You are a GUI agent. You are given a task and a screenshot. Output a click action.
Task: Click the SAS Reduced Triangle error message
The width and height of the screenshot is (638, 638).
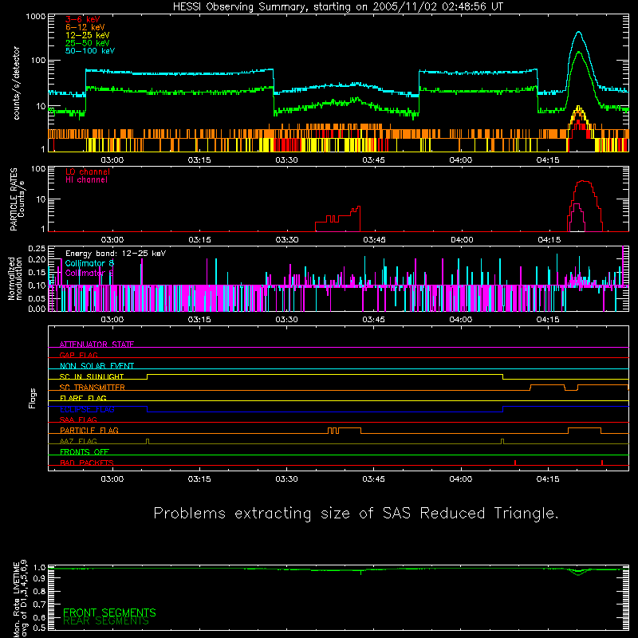pyautogui.click(x=356, y=514)
